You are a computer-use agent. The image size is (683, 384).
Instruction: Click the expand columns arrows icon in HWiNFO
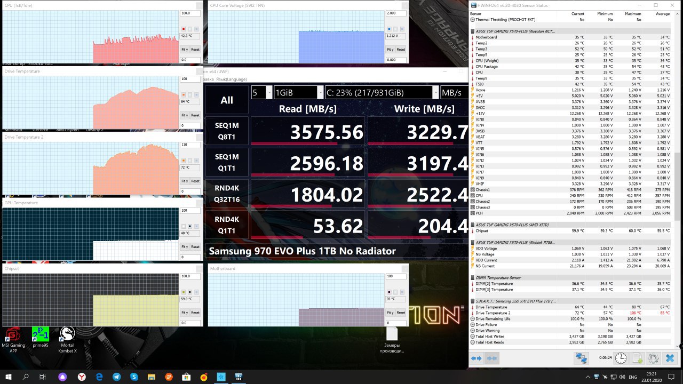click(x=476, y=358)
